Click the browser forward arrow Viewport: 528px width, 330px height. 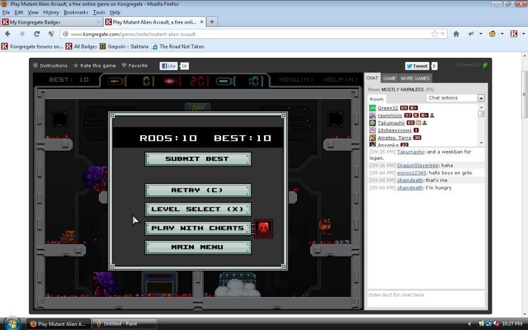[x=22, y=34]
